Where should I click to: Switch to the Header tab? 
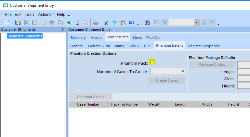[97, 38]
